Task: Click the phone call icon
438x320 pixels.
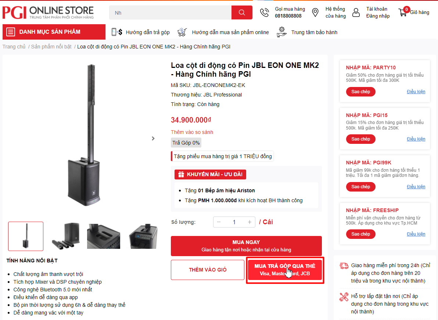Action: click(264, 12)
